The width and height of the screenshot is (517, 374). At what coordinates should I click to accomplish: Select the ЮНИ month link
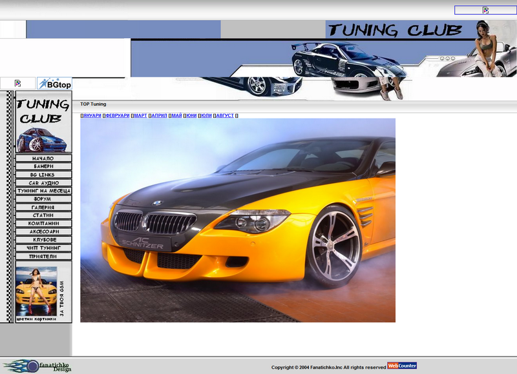coord(191,115)
